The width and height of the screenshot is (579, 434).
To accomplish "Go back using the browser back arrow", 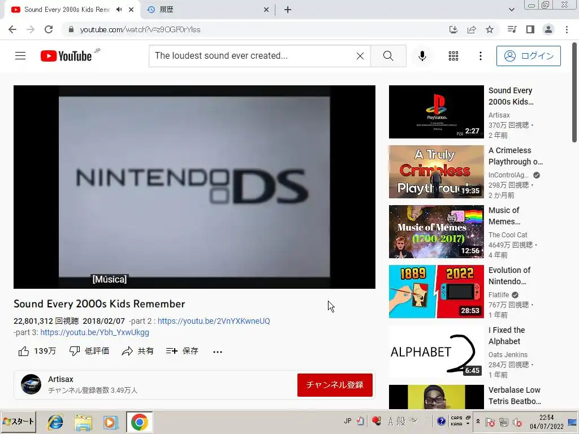I will pos(12,29).
